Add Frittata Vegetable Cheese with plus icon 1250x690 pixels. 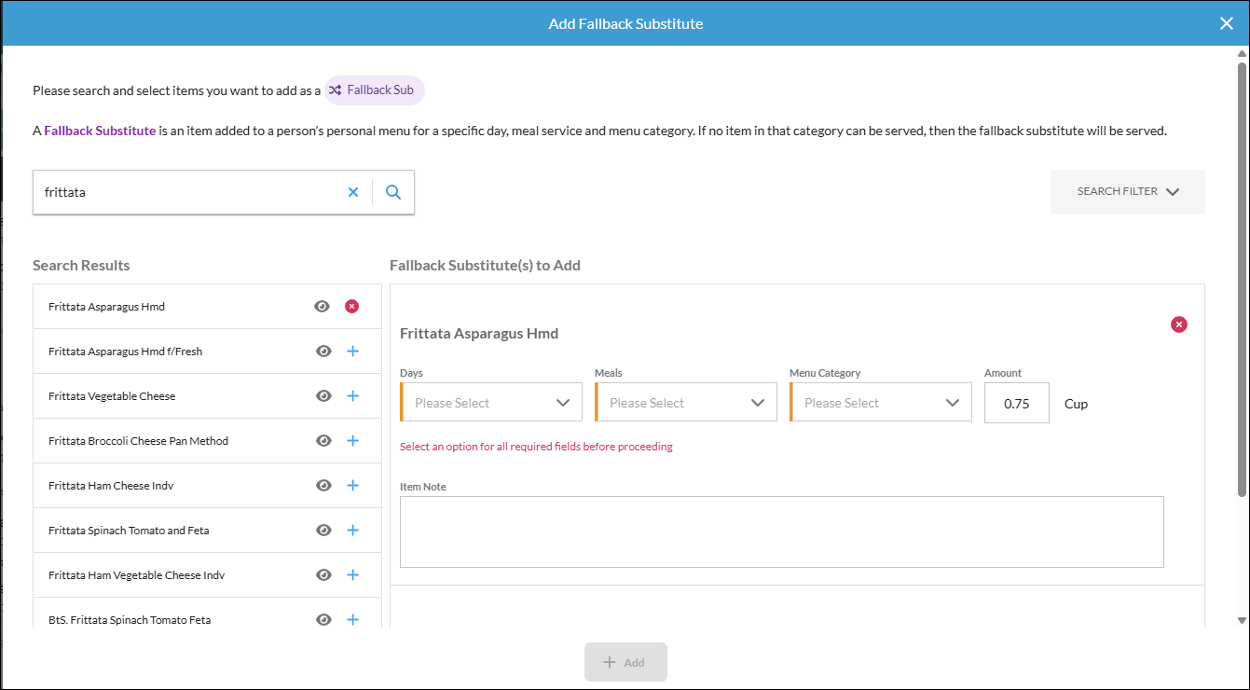tap(353, 395)
